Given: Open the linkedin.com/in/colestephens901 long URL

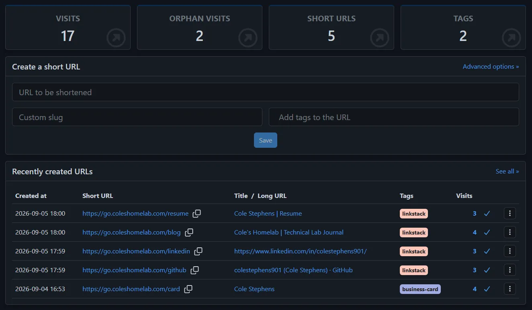Looking at the screenshot, I should pos(301,251).
